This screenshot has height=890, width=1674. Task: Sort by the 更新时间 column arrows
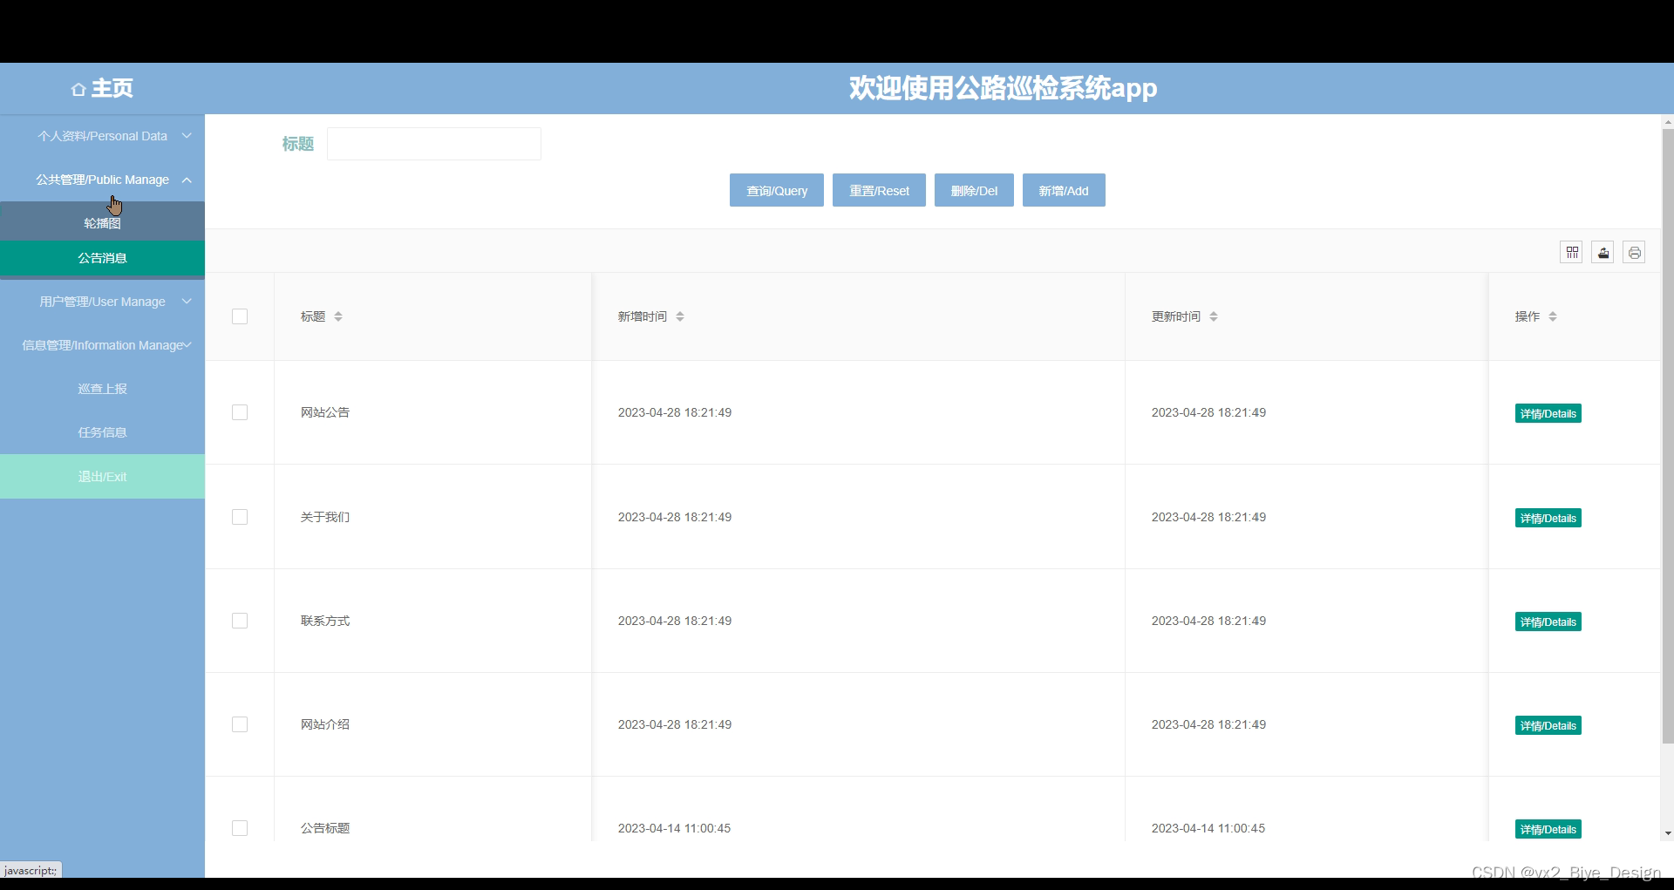coord(1214,316)
